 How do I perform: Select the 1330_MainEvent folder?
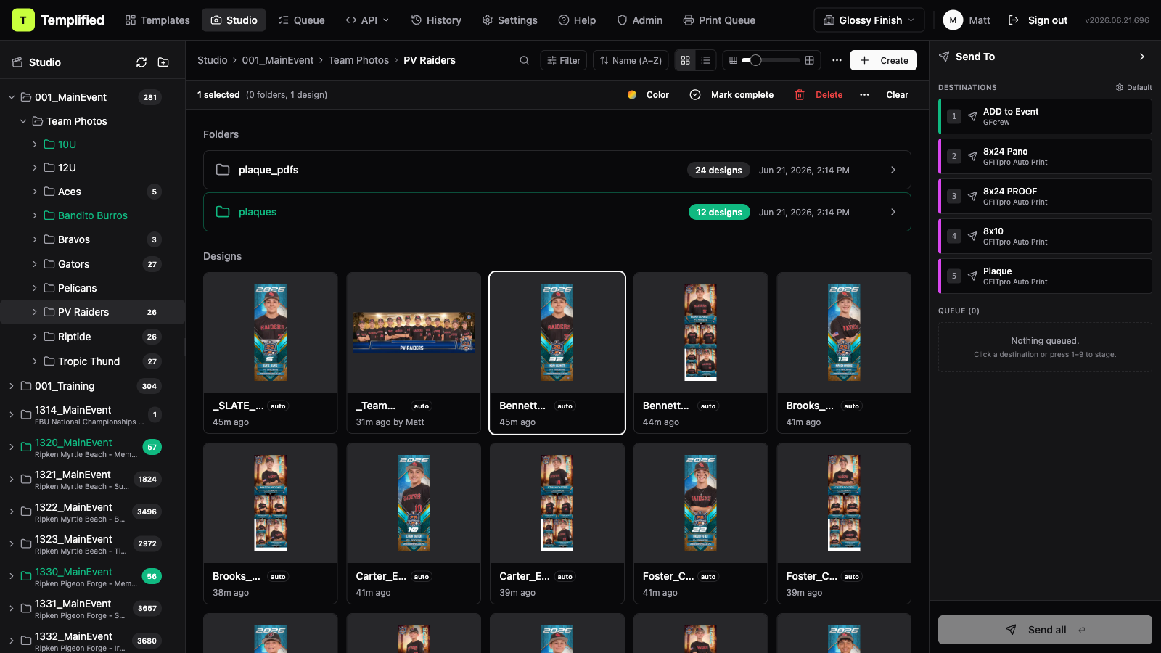(x=93, y=577)
